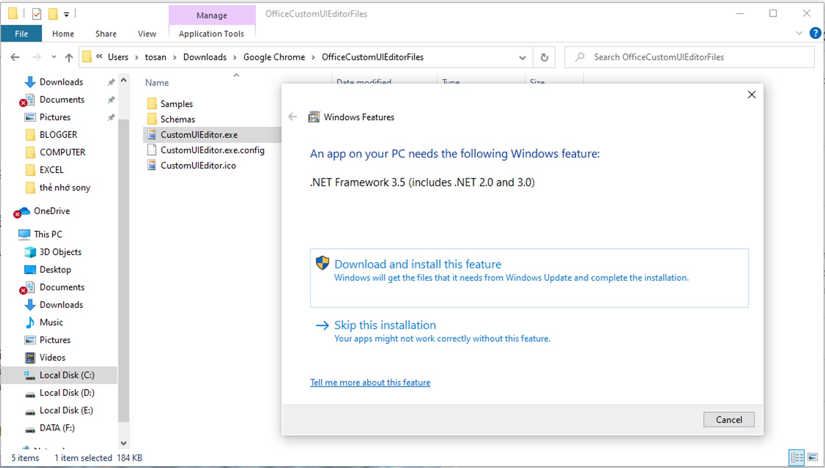Open the Application Tools Manage tab
The height and width of the screenshot is (468, 825).
coord(212,15)
